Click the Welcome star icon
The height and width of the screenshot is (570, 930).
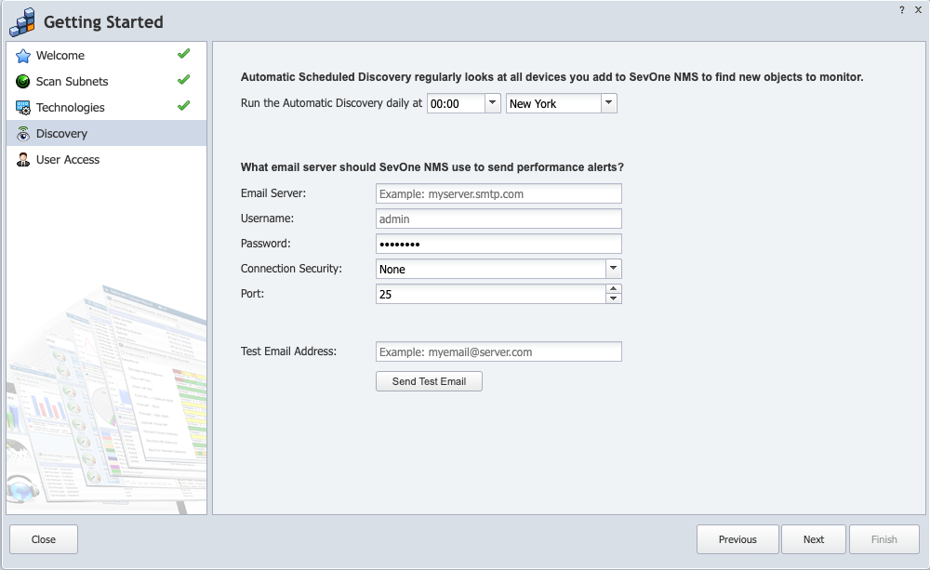(23, 56)
